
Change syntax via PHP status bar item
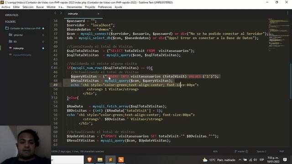pos(282,152)
